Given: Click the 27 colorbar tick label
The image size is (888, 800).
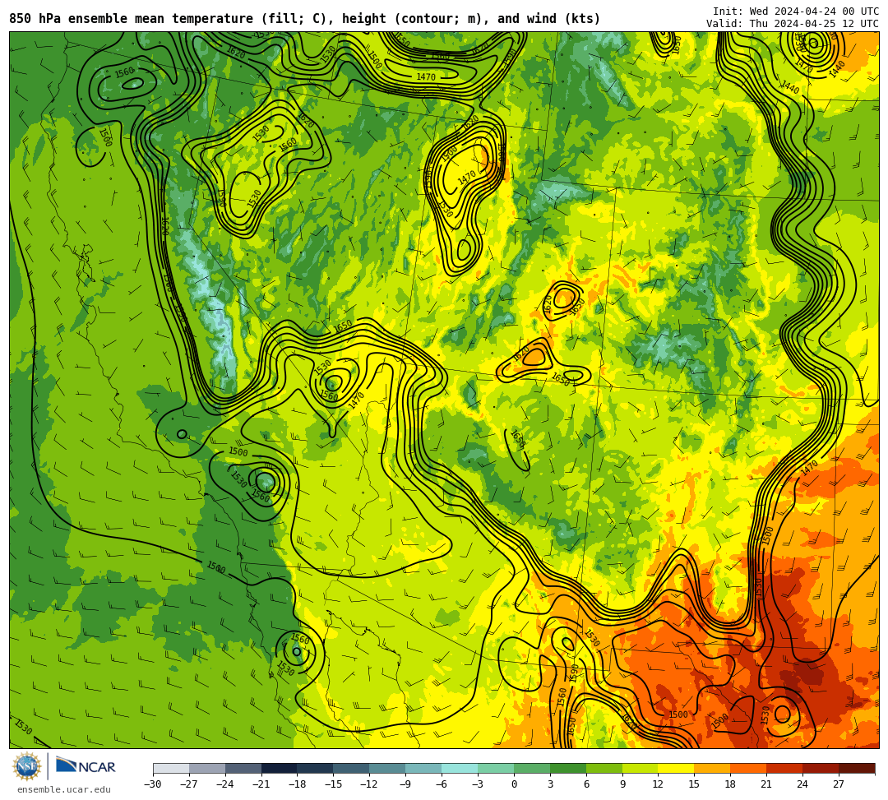Looking at the screenshot, I should click(839, 784).
